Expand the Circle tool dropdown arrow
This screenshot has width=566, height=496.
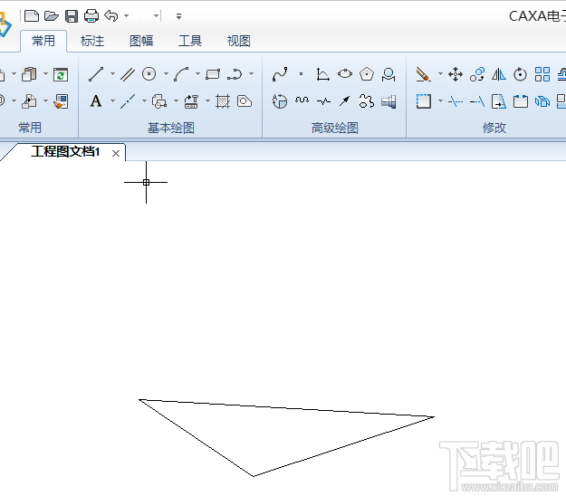[x=166, y=74]
